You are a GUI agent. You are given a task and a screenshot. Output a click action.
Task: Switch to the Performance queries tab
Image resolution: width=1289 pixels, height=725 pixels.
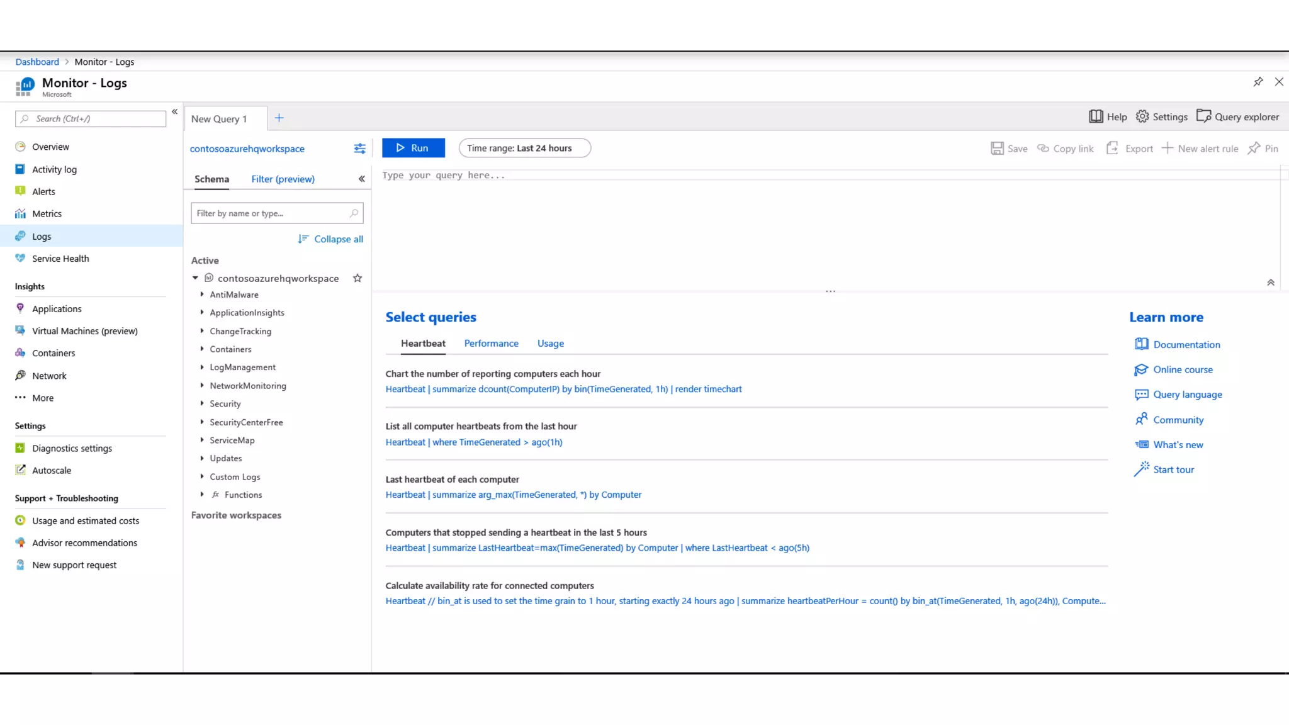491,343
